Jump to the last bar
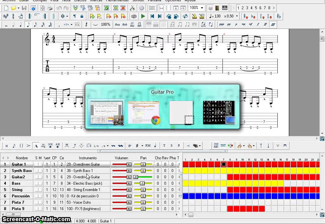The image size is (325, 224). tap(159, 16)
